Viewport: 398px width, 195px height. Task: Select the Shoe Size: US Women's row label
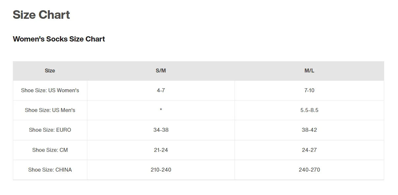click(x=50, y=90)
